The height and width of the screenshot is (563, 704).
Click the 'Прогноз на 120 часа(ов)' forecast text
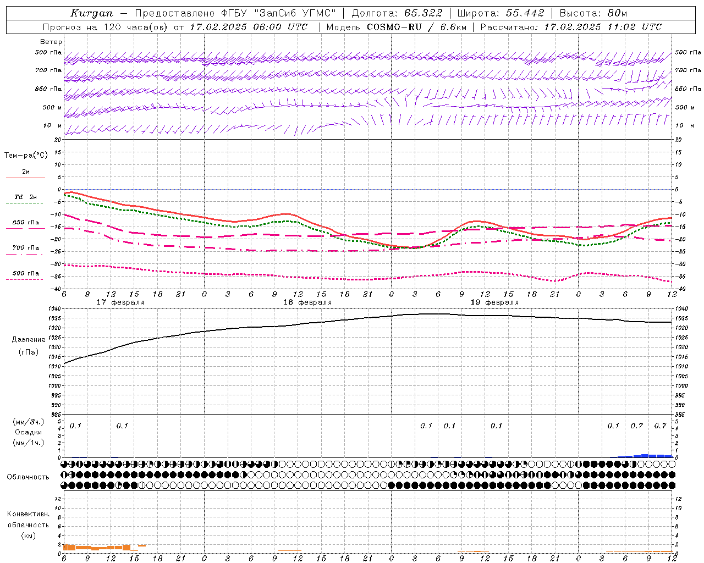click(x=106, y=27)
